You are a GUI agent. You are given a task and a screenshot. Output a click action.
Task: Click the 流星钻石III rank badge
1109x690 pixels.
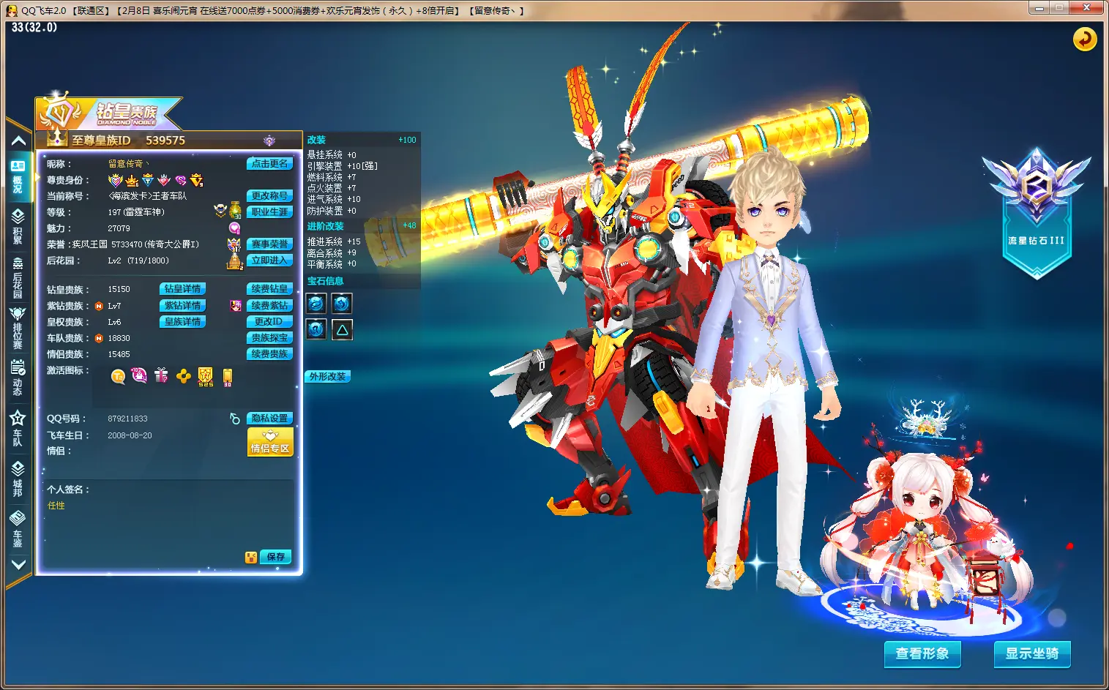tap(1036, 212)
